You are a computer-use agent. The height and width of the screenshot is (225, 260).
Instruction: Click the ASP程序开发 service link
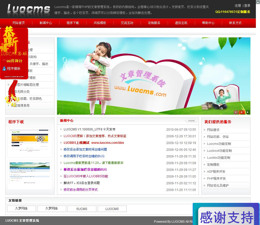216,172
